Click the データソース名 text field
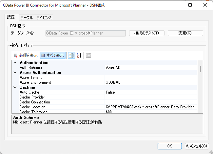This screenshot has width=213, height=154. point(85,33)
